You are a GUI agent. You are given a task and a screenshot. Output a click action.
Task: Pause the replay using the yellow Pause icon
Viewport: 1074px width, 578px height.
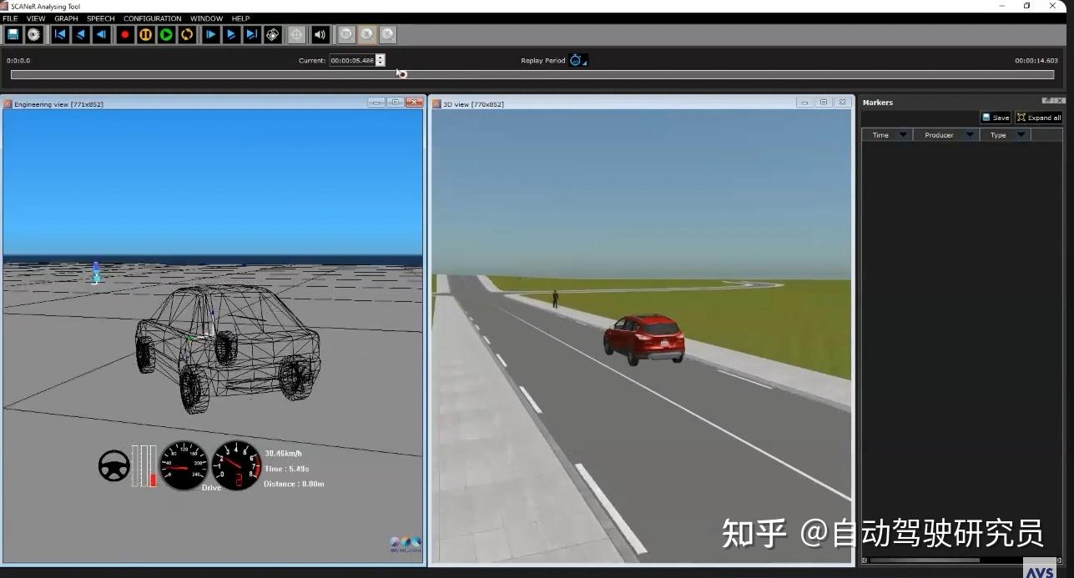coord(145,34)
